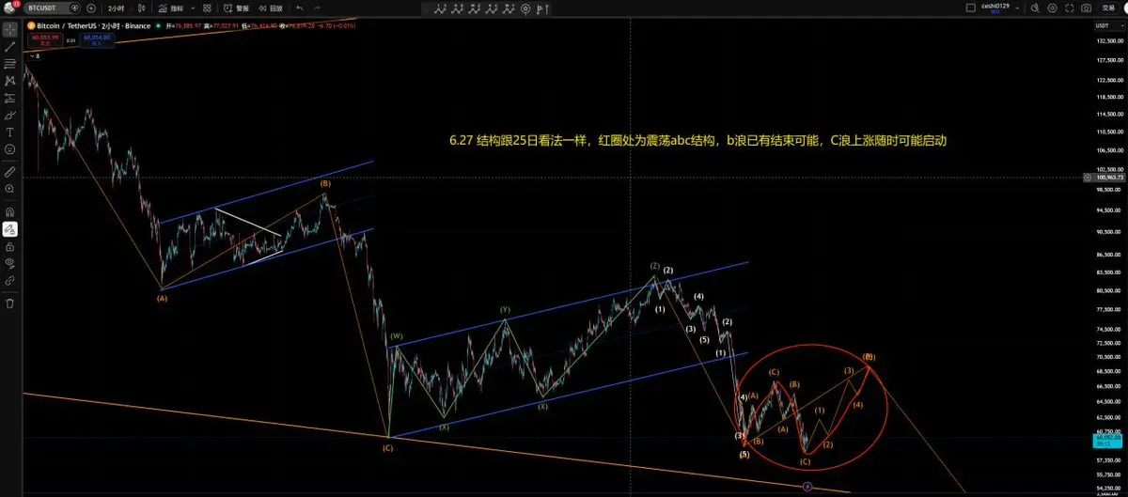Select the crosshair cursor tool
The image size is (1128, 497).
point(10,29)
